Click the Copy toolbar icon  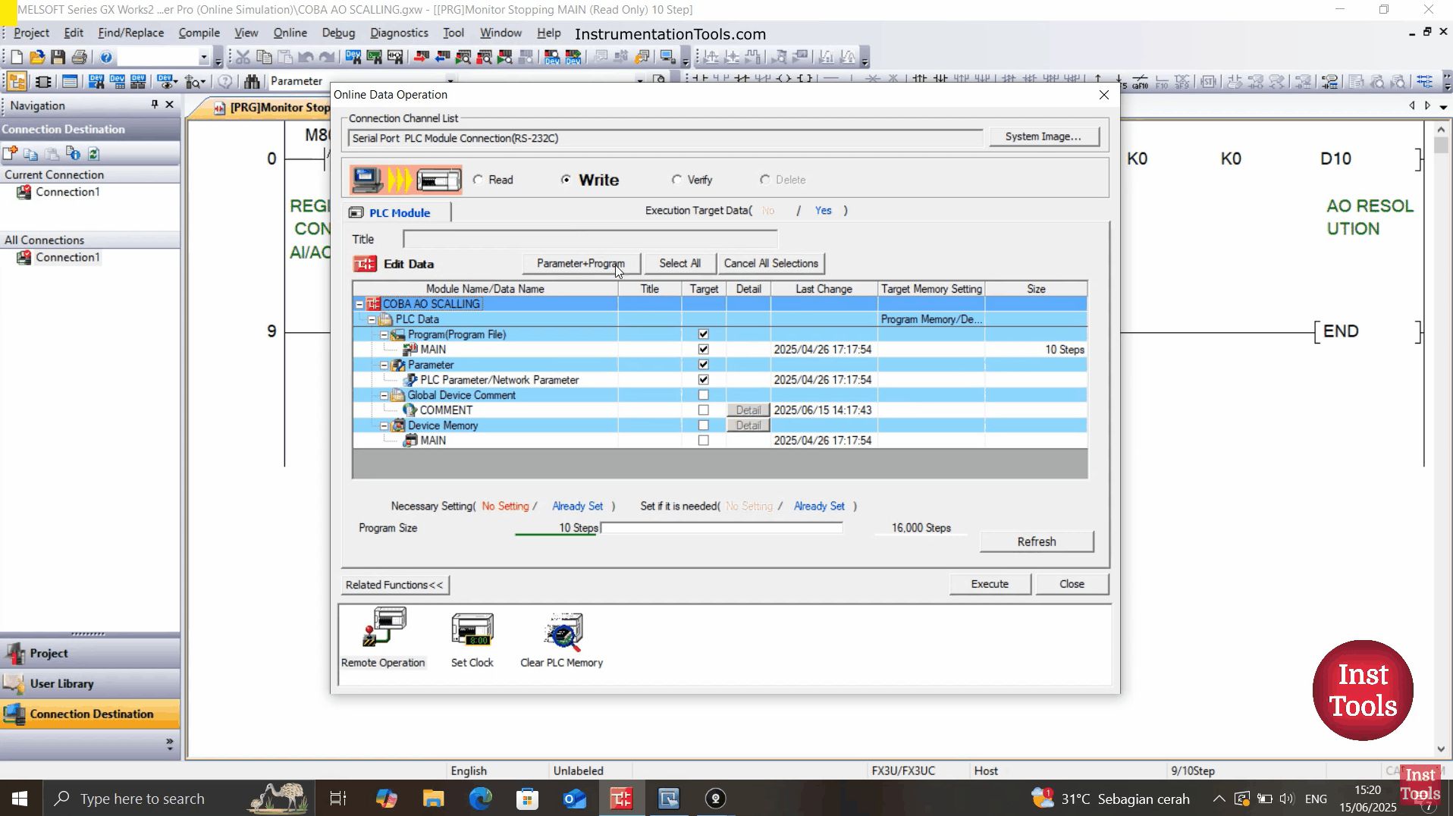coord(264,57)
